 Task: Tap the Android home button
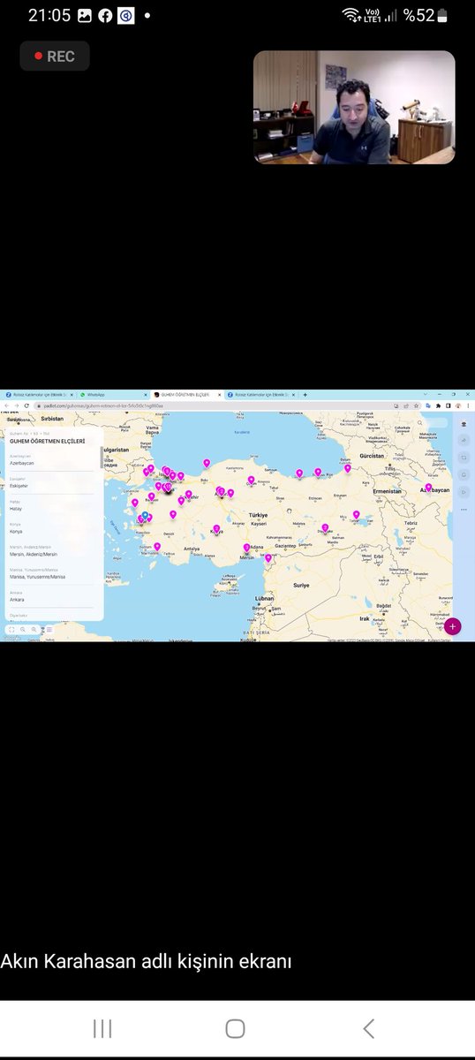click(x=235, y=1028)
